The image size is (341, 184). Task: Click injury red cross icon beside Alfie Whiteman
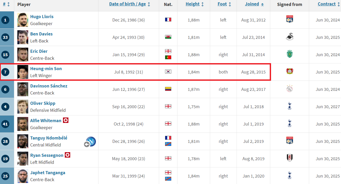point(66,120)
